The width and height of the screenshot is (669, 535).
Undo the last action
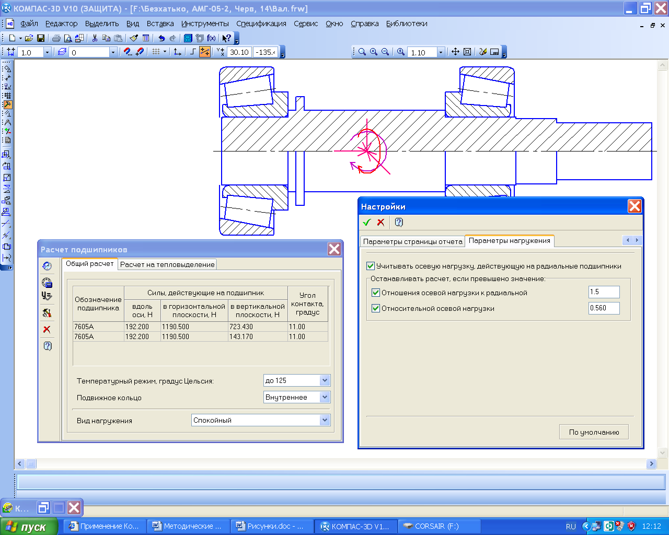point(162,38)
